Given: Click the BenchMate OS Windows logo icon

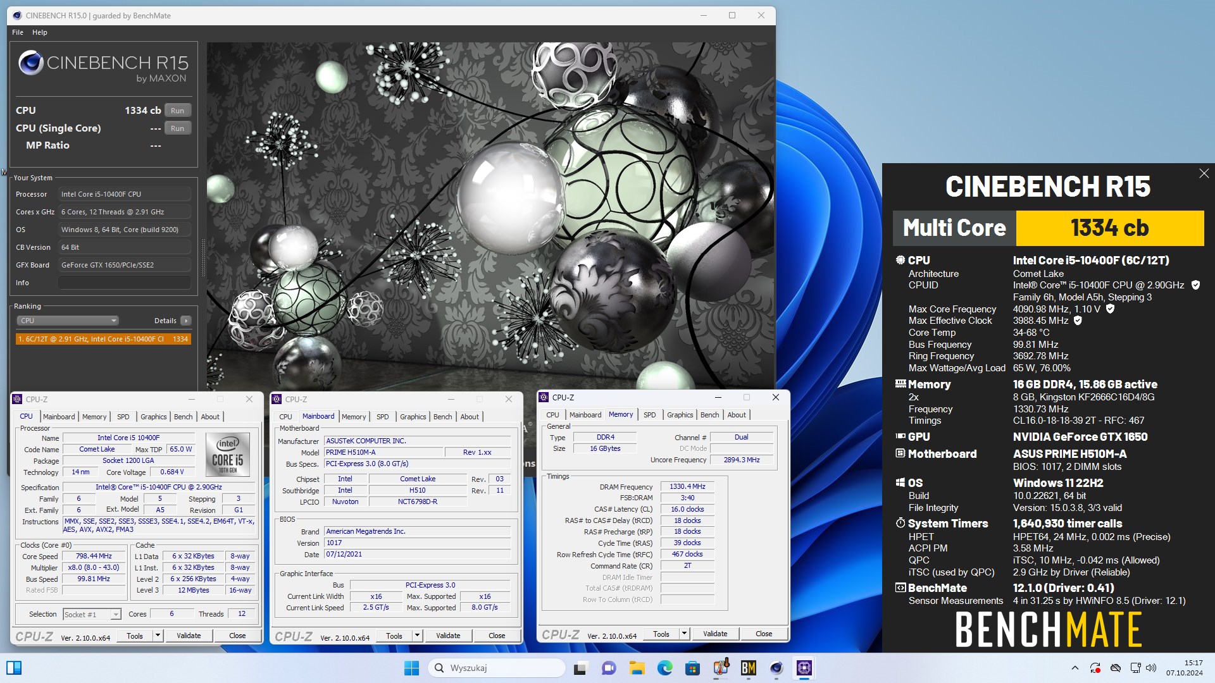Looking at the screenshot, I should point(900,482).
